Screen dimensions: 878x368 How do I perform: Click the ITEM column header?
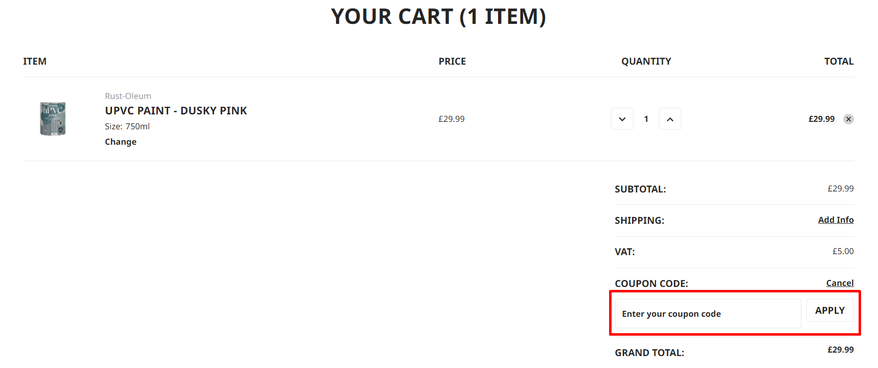35,61
